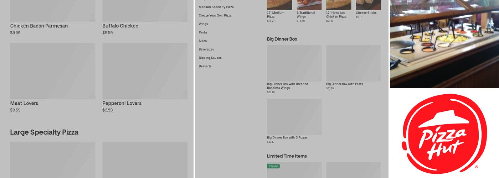Click the 6 Traditional Wings photo
Screen dimensions: 499x178
pyautogui.click(x=309, y=5)
